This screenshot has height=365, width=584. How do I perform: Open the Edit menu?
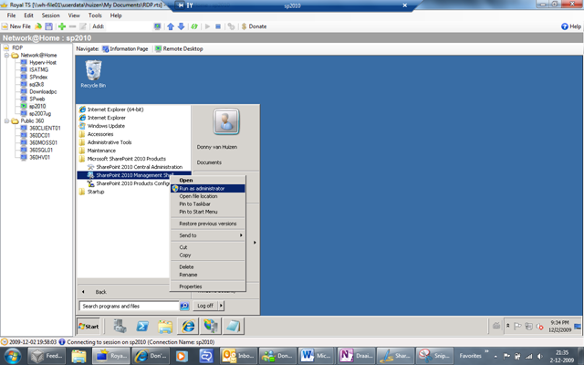pyautogui.click(x=28, y=16)
